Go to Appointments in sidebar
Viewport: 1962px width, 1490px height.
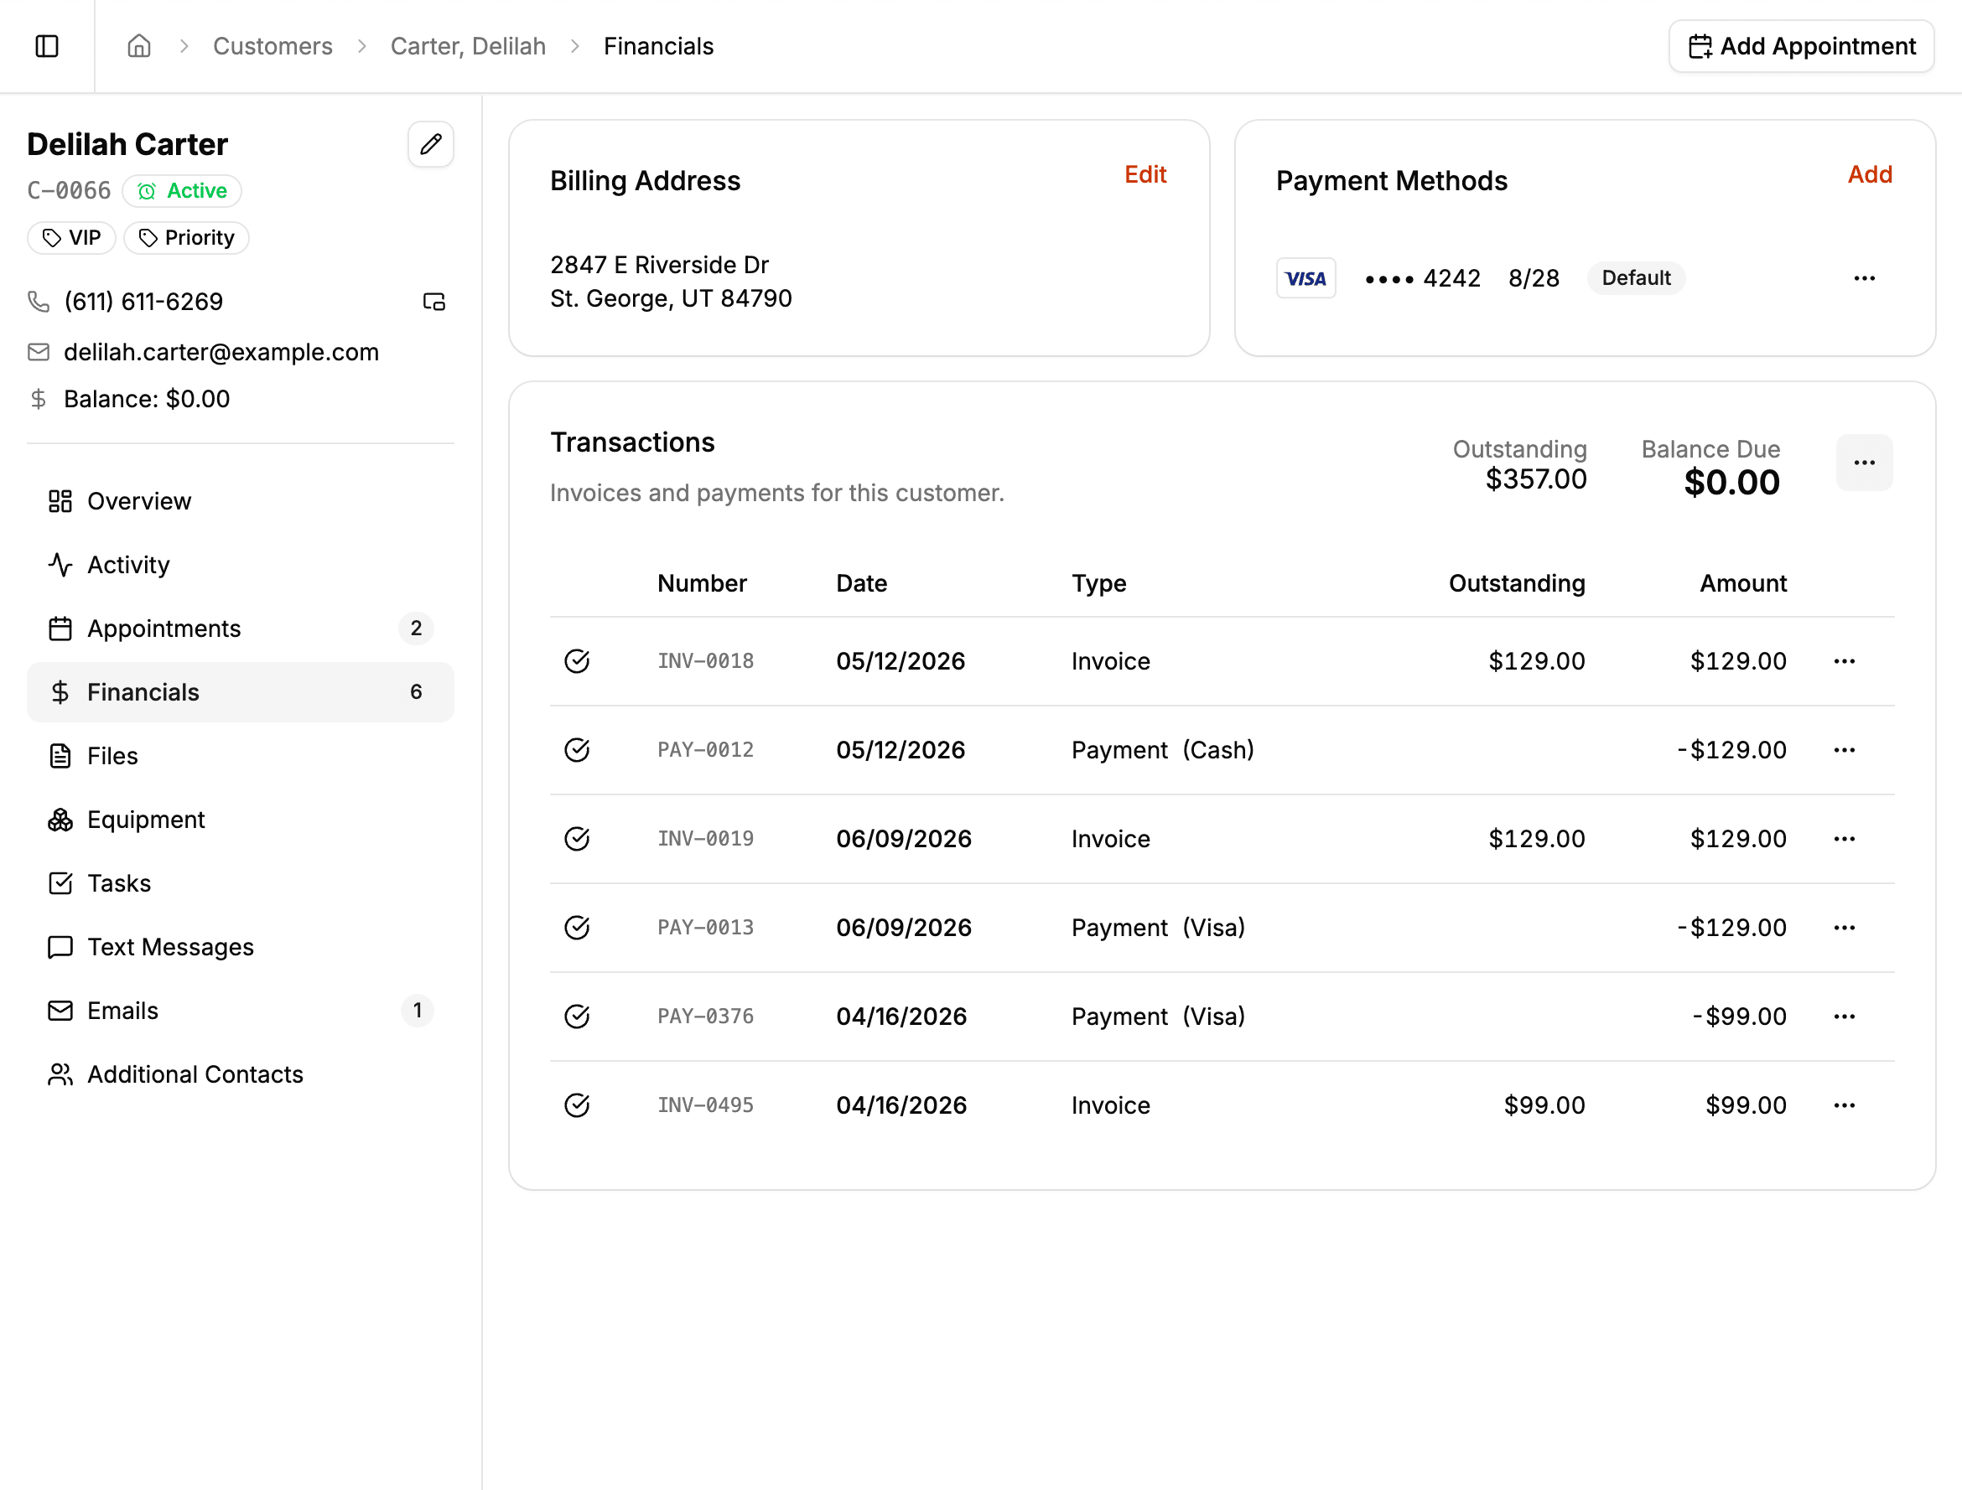click(241, 629)
